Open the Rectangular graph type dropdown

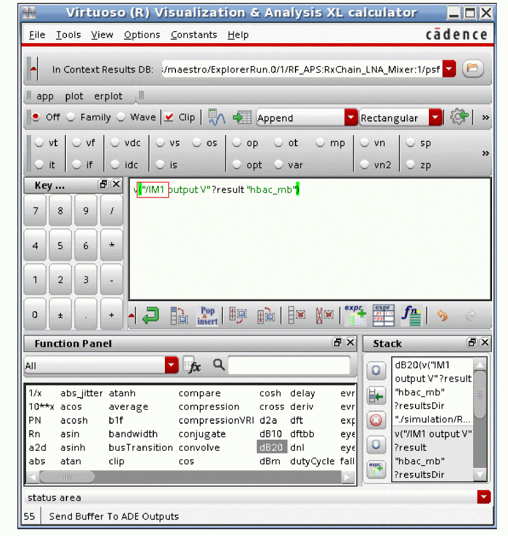point(436,117)
